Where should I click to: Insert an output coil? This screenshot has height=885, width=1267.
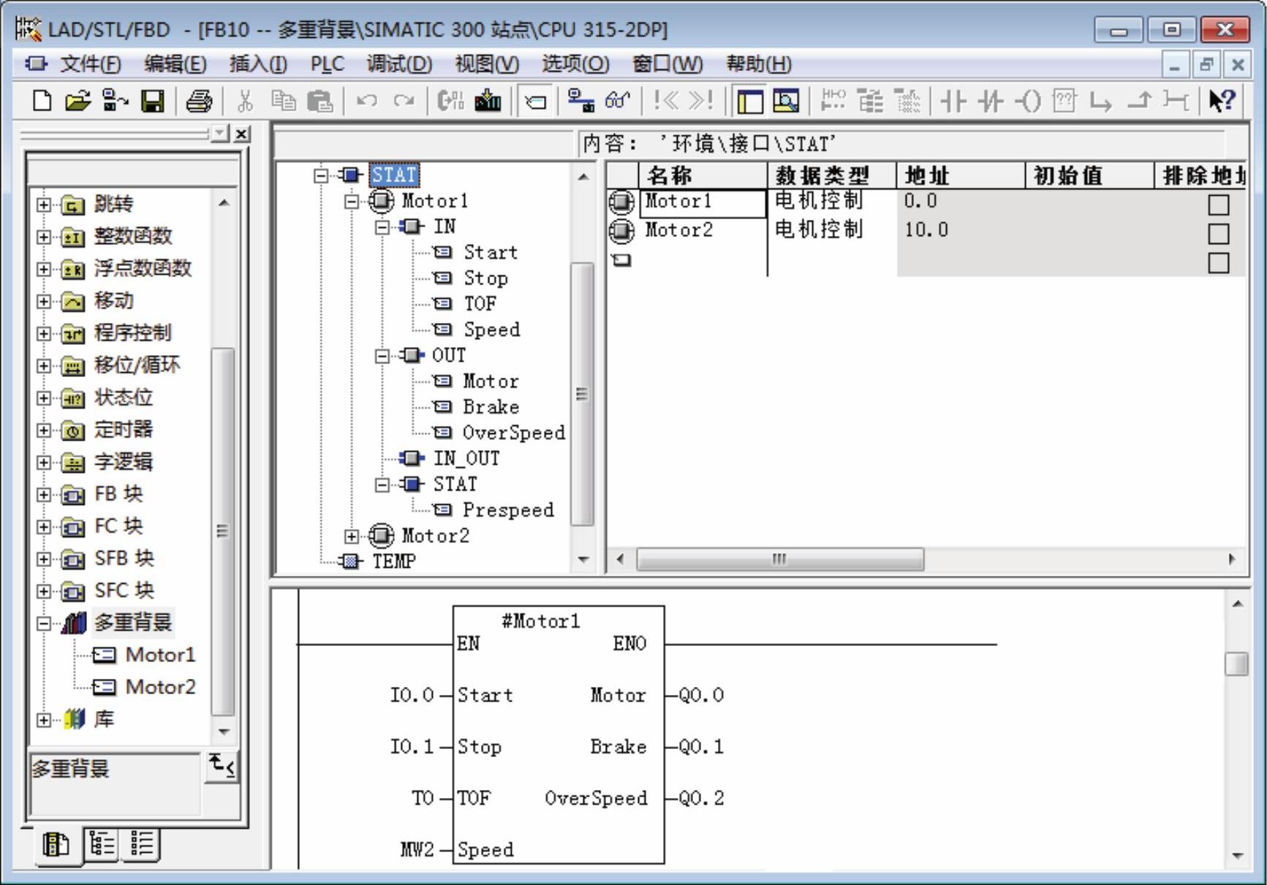tap(1028, 101)
